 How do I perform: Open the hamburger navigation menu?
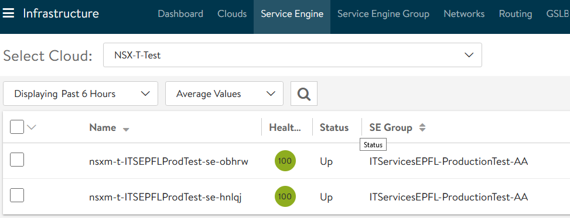(x=8, y=14)
